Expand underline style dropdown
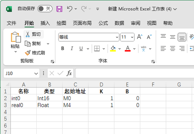The width and height of the screenshot is (194, 134). 88,49
